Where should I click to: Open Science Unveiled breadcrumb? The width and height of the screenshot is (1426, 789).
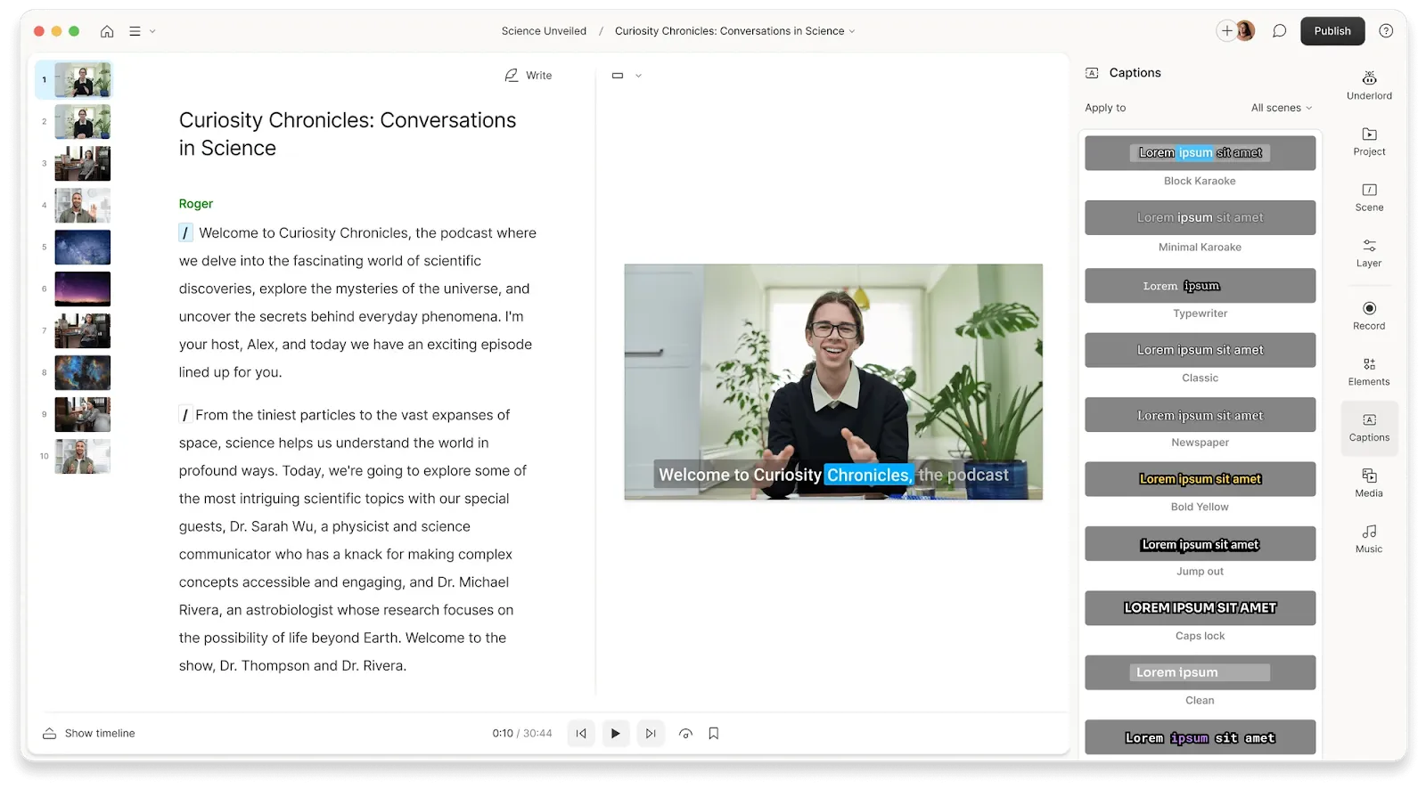tap(544, 31)
